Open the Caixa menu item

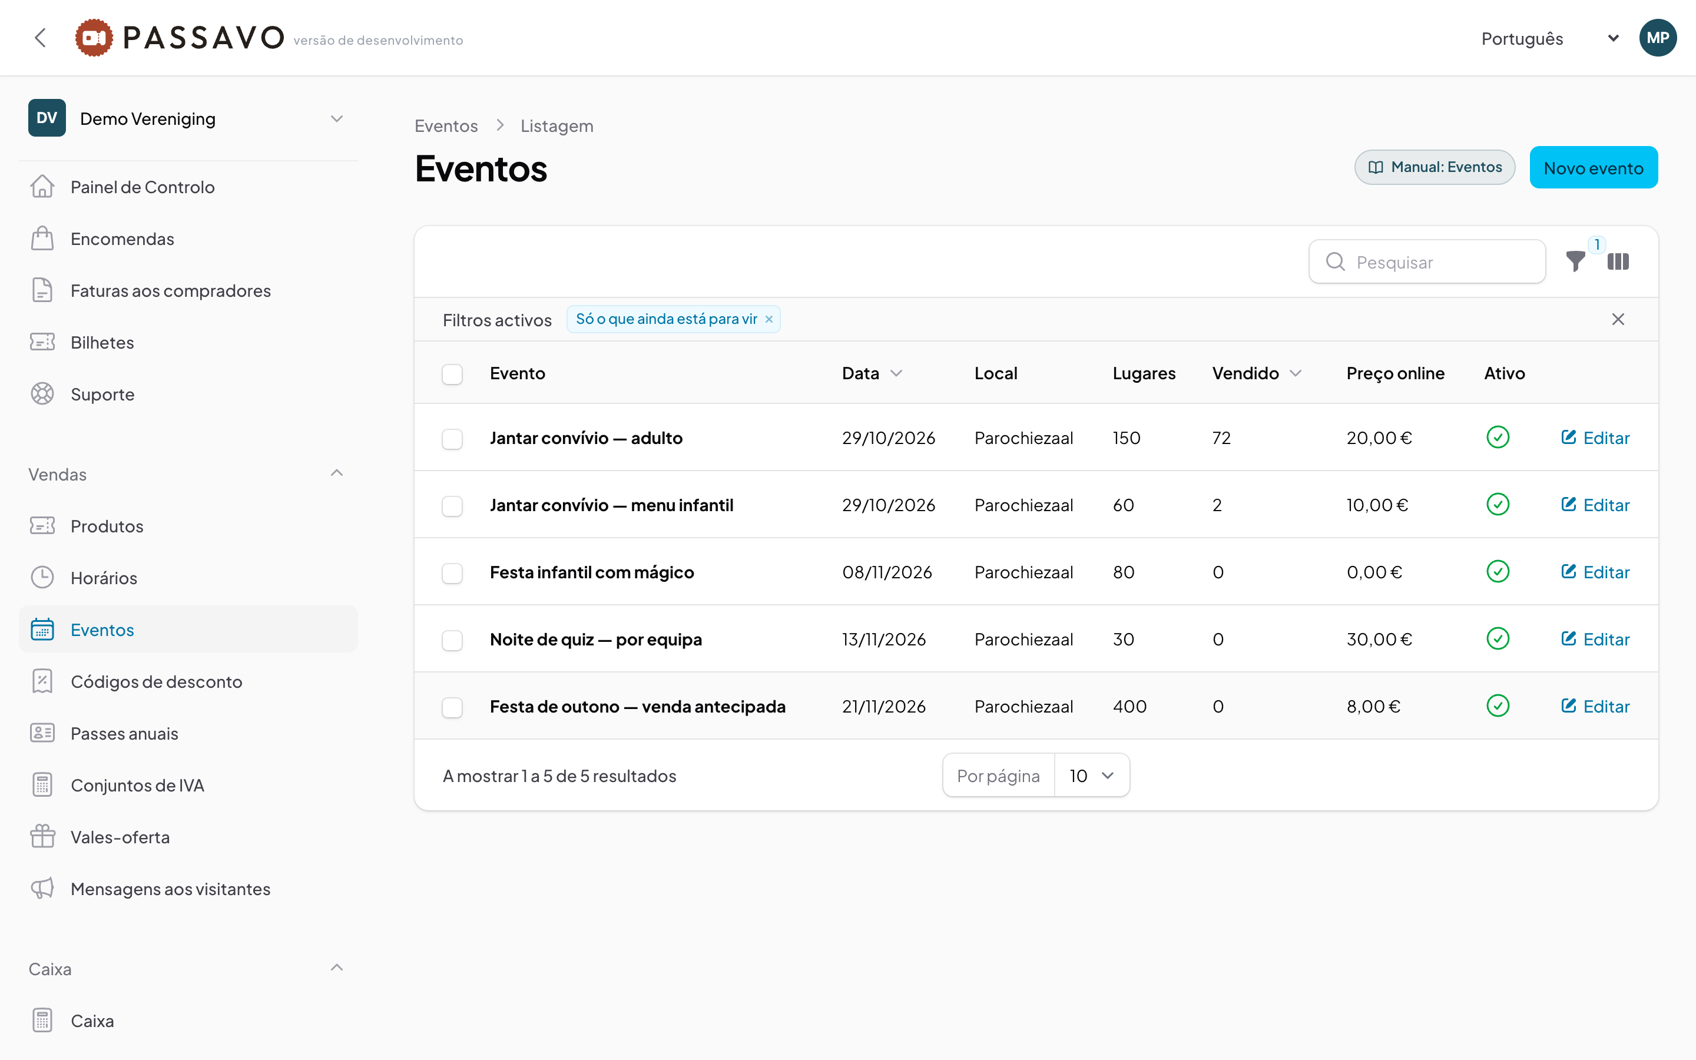pyautogui.click(x=188, y=1021)
